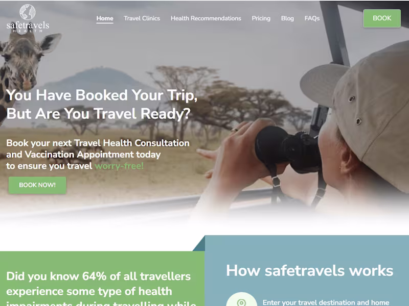Viewport: 409px width, 306px height.
Task: Click the safetravels HEALTH logo text
Action: click(x=28, y=27)
